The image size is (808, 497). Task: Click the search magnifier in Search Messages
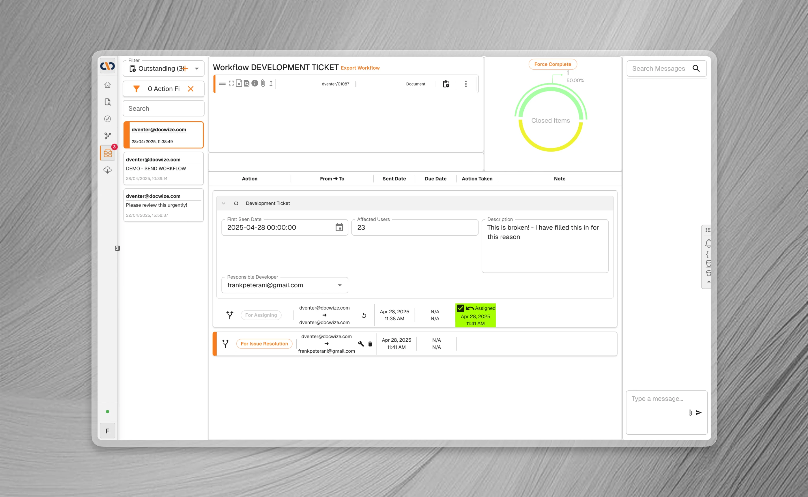pyautogui.click(x=696, y=68)
